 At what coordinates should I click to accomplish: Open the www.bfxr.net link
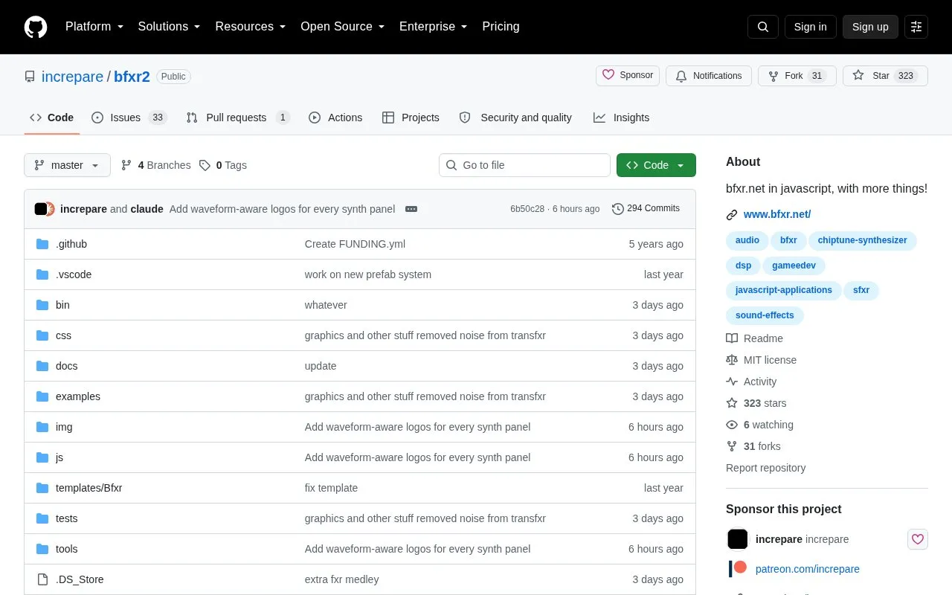coord(777,214)
